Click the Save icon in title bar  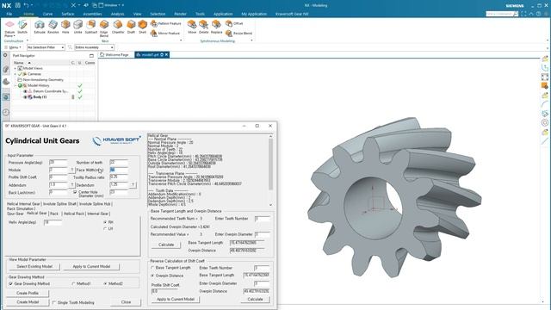pyautogui.click(x=18, y=5)
